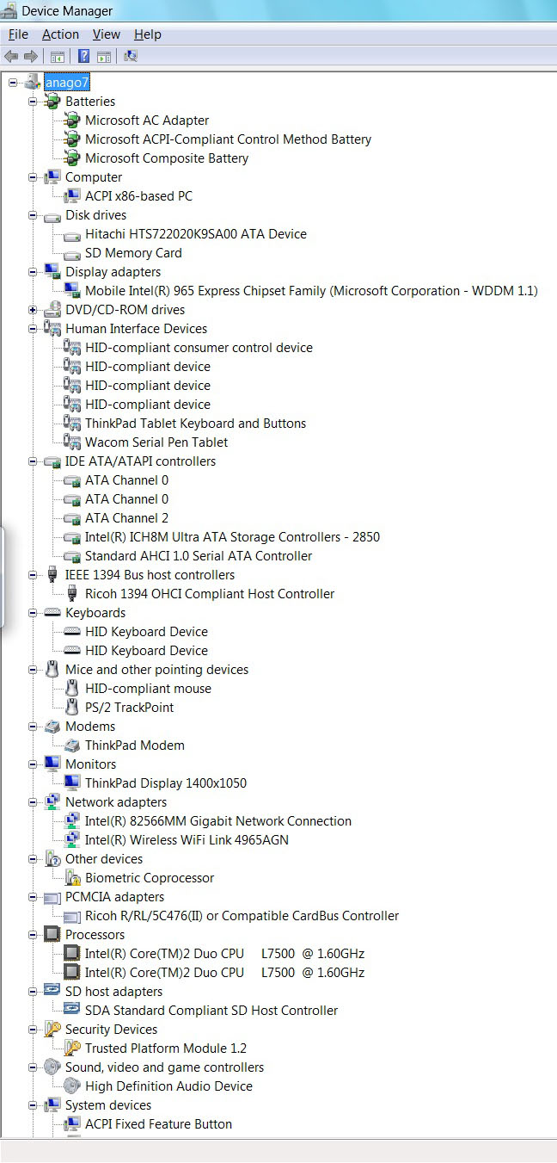Open the Help menu
This screenshot has height=1163, width=557.
[147, 34]
